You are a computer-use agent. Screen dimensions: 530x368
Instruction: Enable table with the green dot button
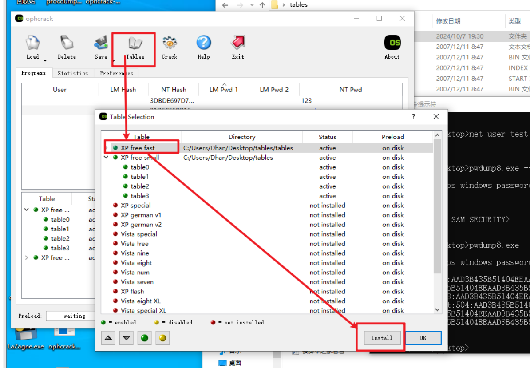(144, 338)
